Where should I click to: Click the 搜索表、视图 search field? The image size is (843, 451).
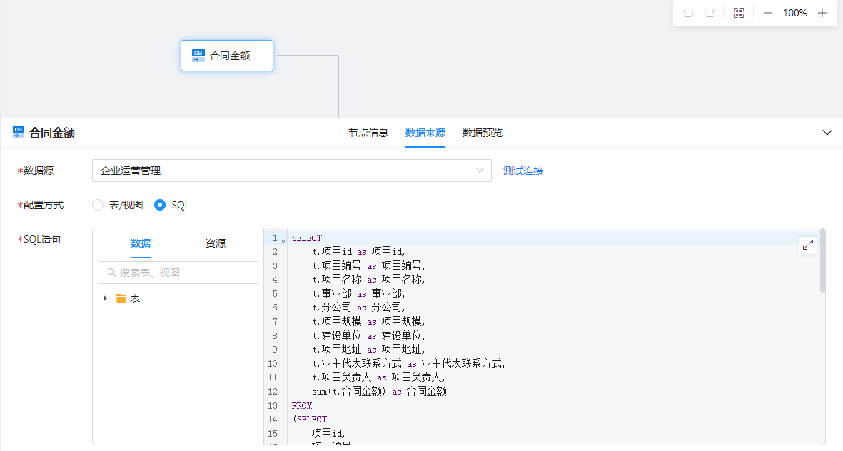tap(186, 273)
